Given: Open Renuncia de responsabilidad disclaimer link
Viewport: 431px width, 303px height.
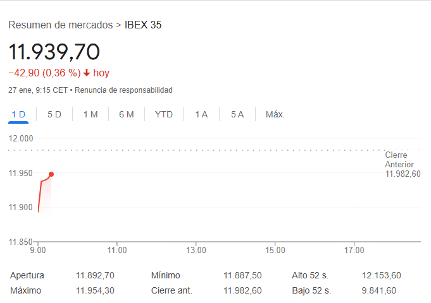Looking at the screenshot, I should tap(123, 90).
